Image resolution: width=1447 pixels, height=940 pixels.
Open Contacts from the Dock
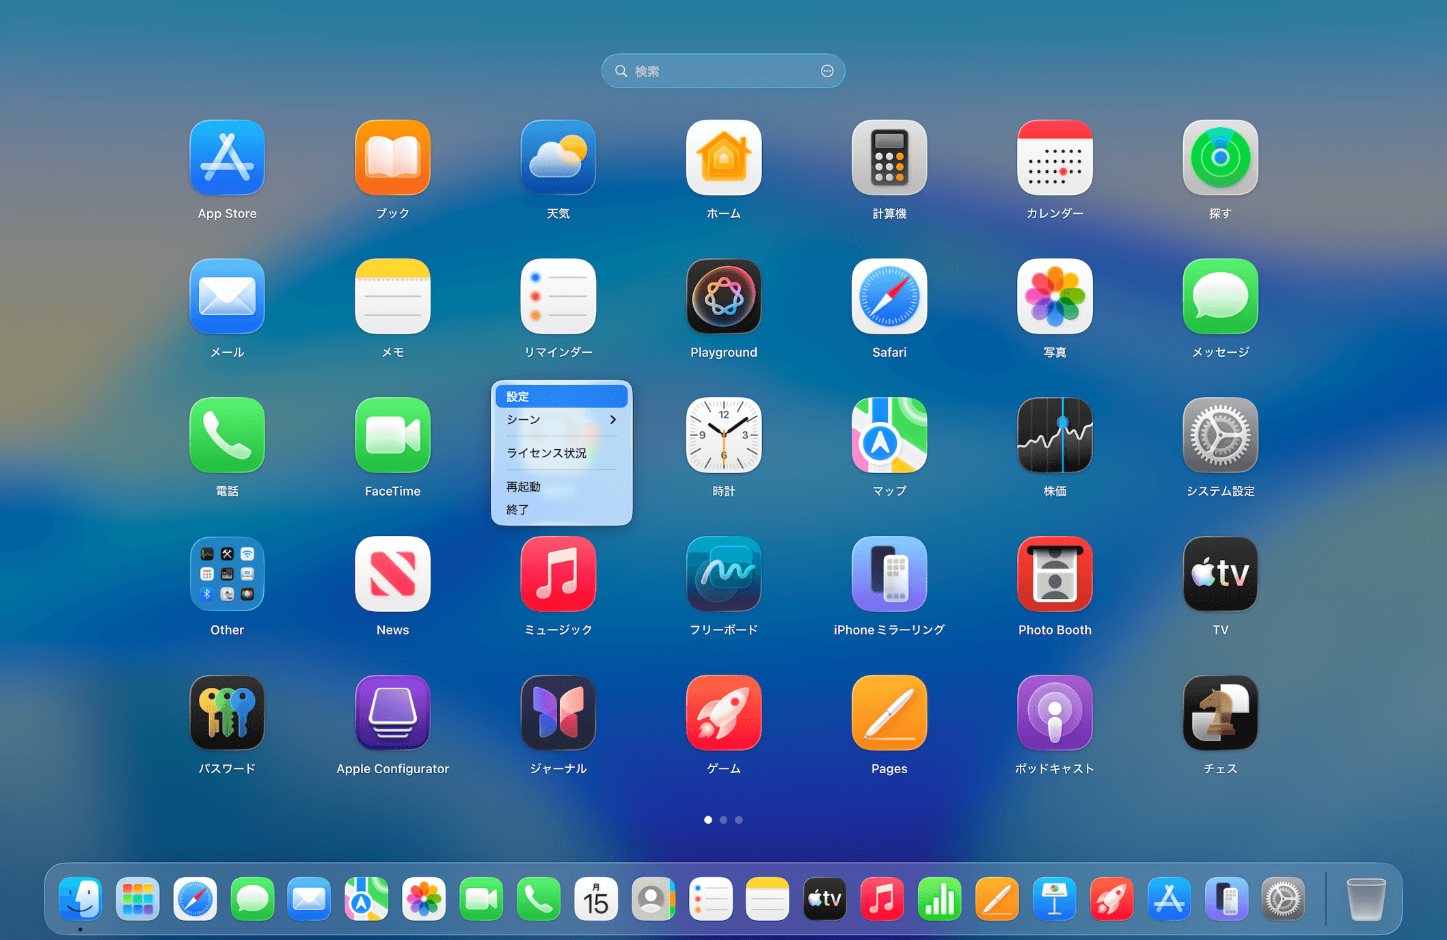tap(653, 899)
